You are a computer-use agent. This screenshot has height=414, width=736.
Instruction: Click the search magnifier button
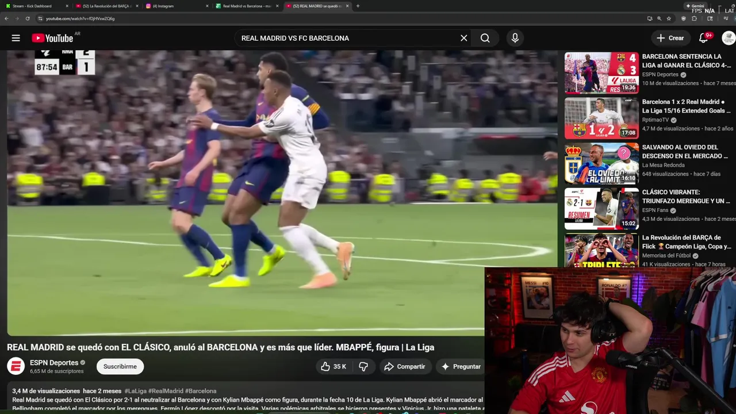click(485, 38)
